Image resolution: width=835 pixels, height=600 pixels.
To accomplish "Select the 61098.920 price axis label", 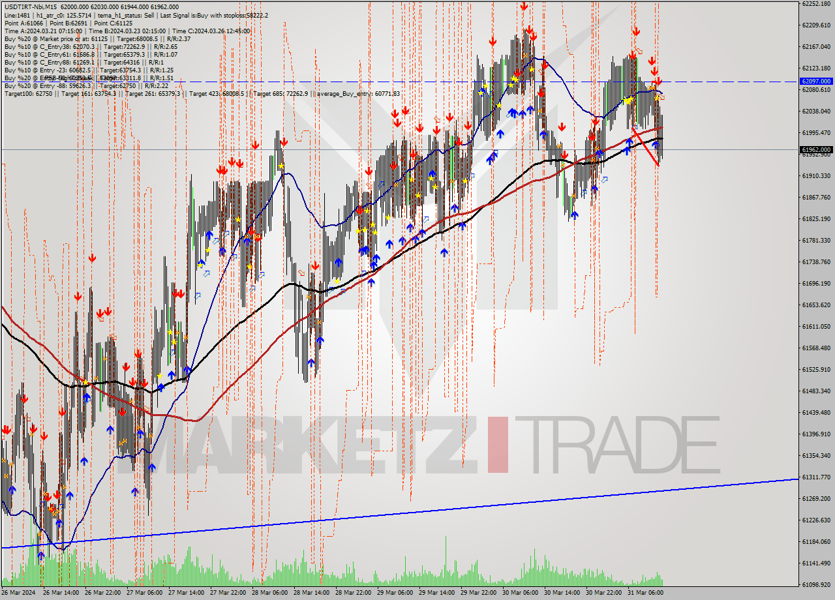I will [x=816, y=585].
